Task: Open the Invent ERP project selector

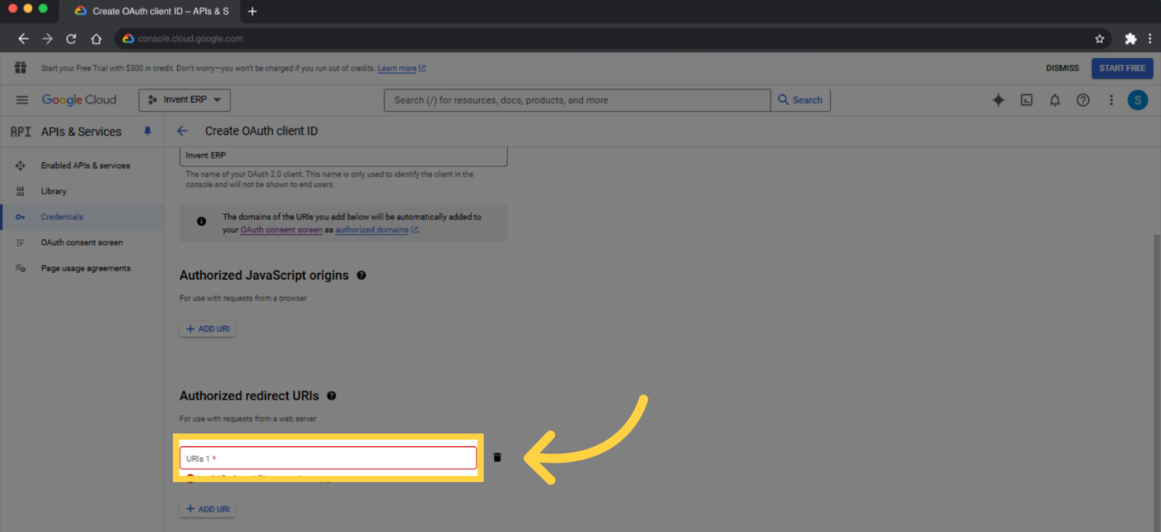Action: click(184, 100)
